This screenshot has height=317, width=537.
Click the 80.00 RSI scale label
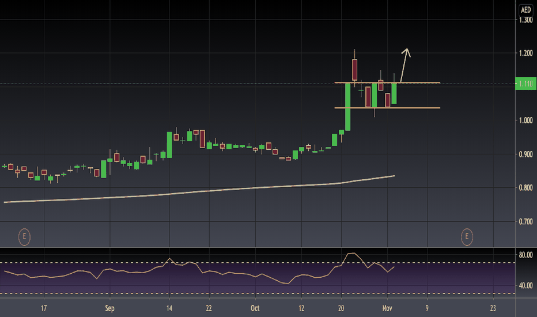point(525,255)
